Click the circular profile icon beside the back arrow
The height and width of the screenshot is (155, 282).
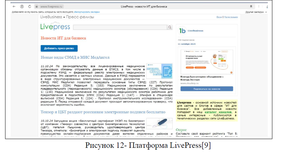tap(22, 6)
